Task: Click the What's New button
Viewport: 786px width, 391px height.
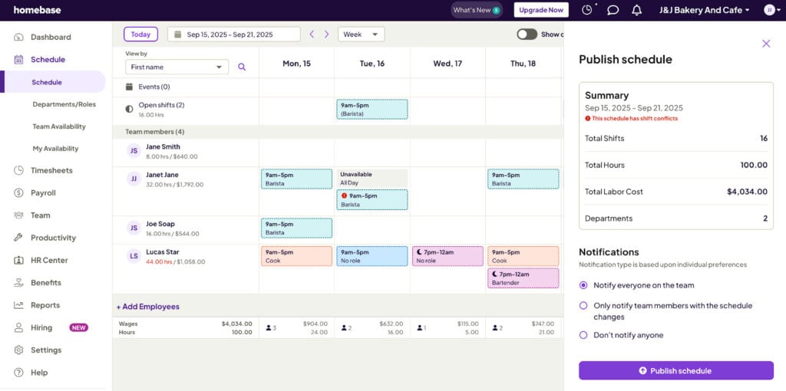Action: [x=477, y=10]
